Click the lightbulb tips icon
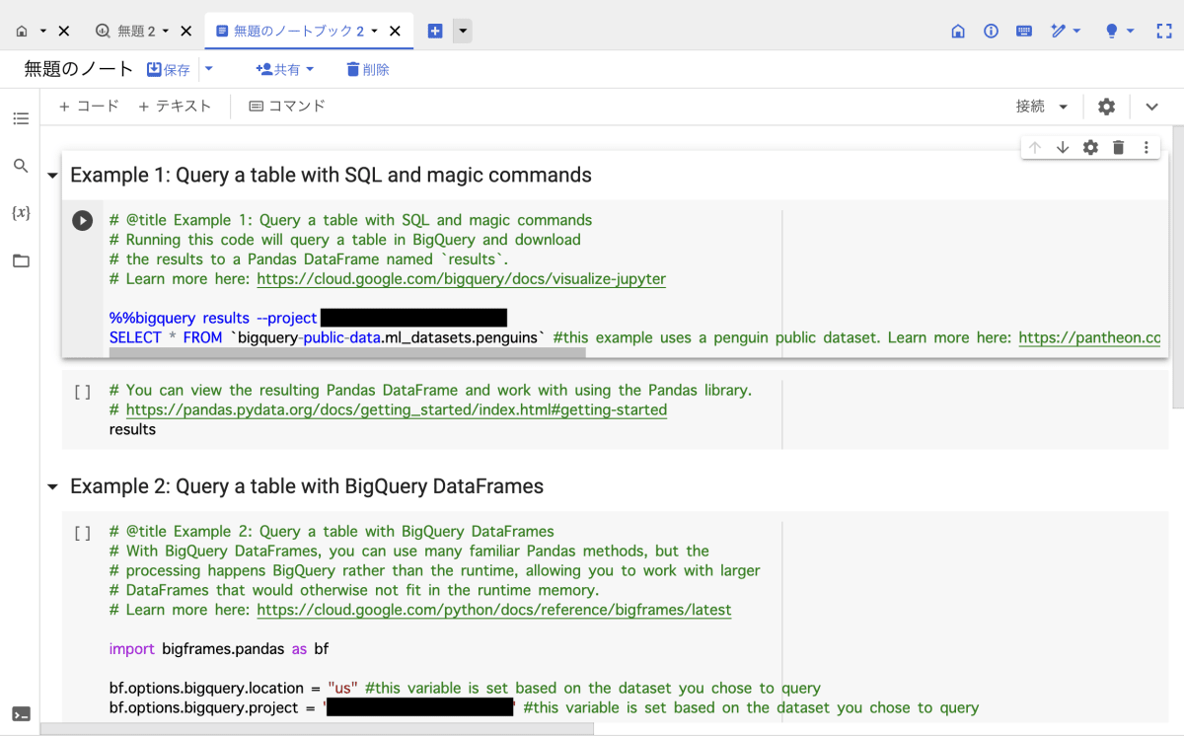This screenshot has height=737, width=1184. [1112, 32]
